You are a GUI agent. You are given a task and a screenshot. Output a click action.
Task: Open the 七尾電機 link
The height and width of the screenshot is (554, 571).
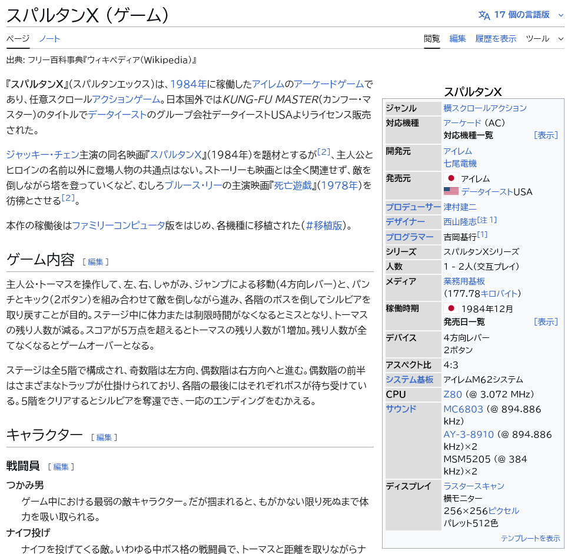coord(460,164)
